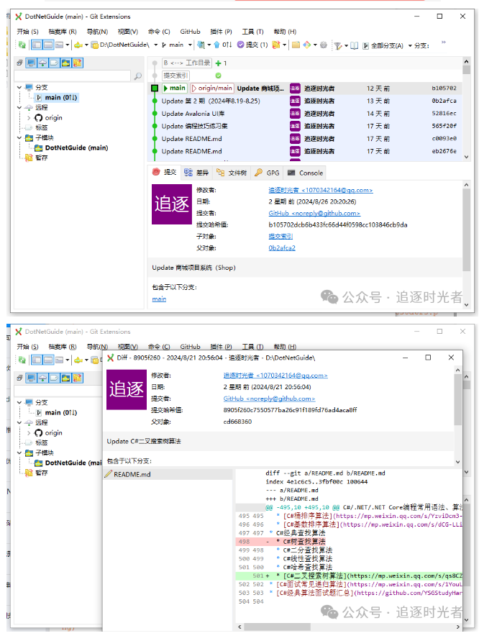Click the repository folder icon beside D:\DotNetGuide\
This screenshot has height=641, width=479.
point(94,45)
